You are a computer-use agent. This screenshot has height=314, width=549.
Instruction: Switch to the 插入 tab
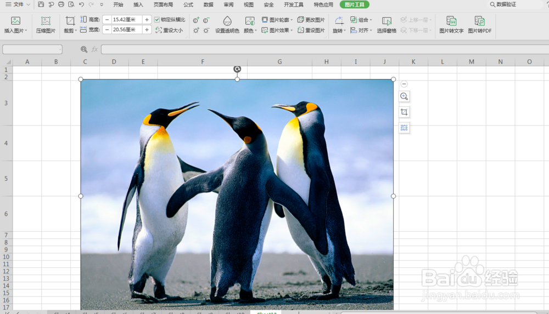tap(138, 4)
